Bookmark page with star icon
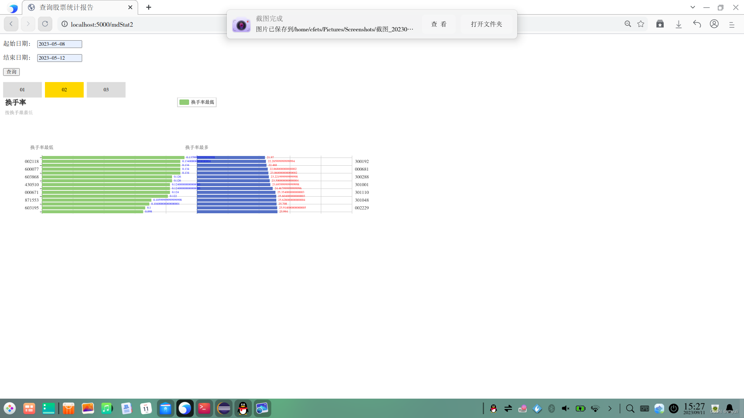 (641, 24)
